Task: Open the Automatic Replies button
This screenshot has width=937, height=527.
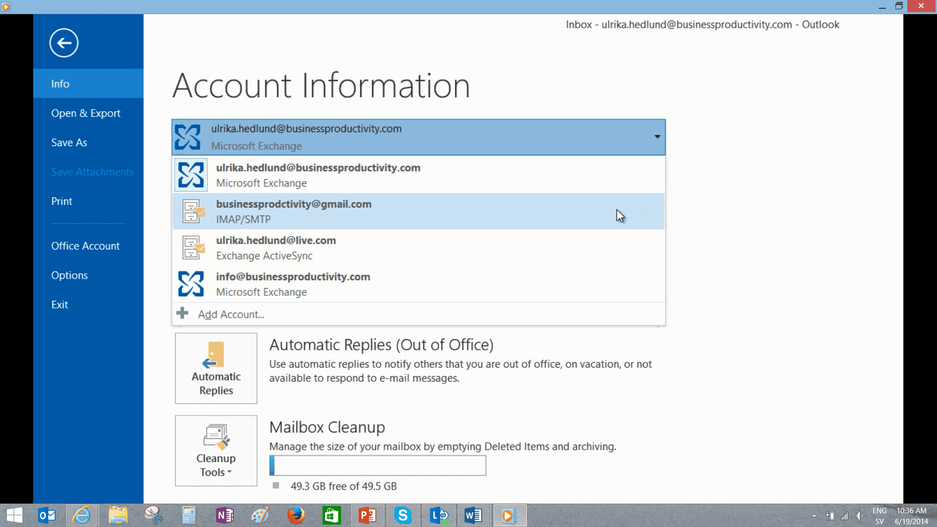Action: pos(216,368)
